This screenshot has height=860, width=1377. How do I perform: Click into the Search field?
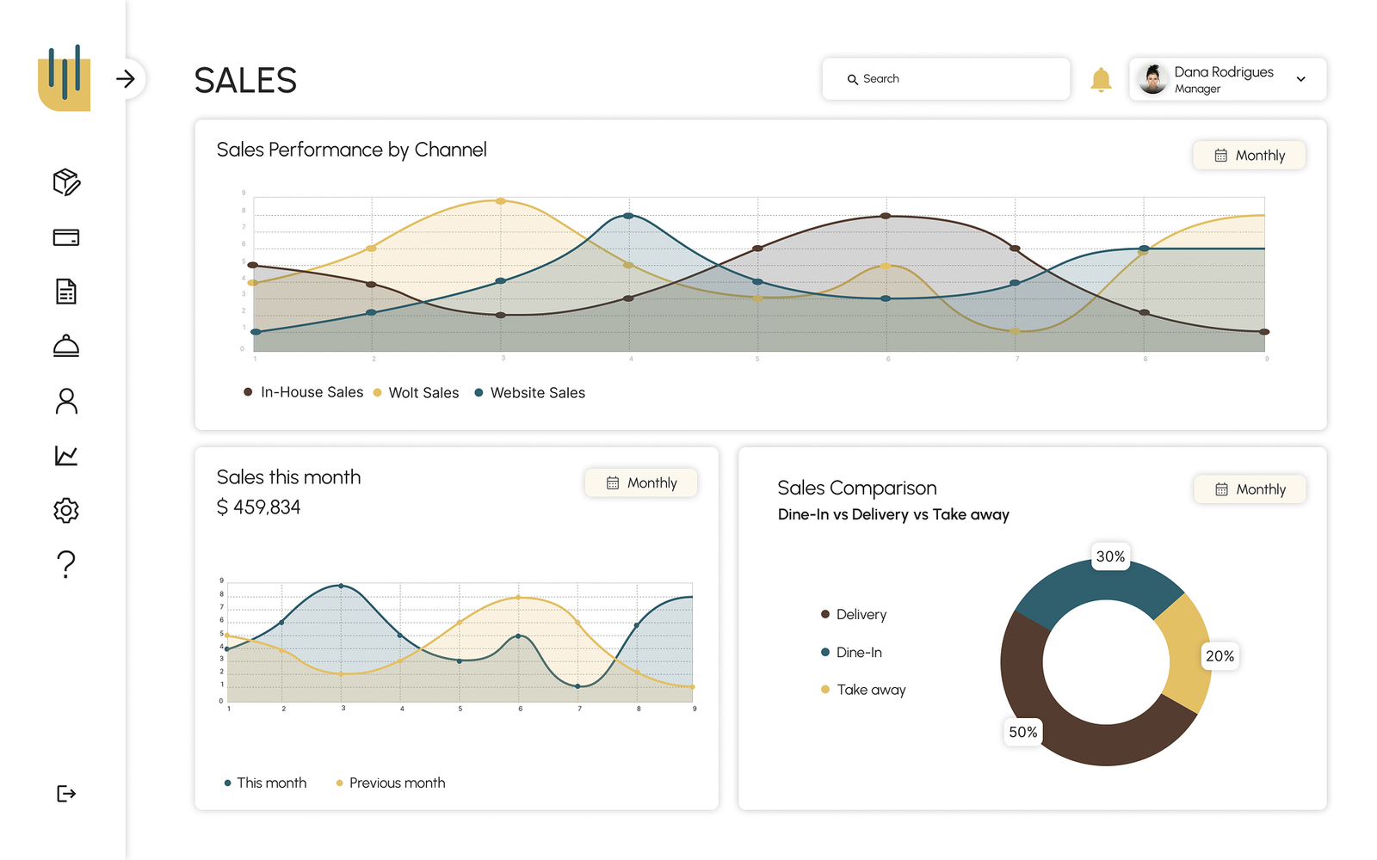pyautogui.click(x=947, y=79)
